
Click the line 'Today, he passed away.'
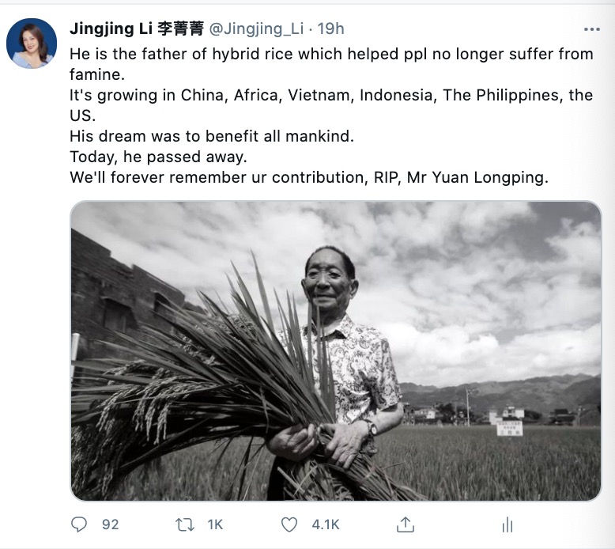[x=158, y=157]
